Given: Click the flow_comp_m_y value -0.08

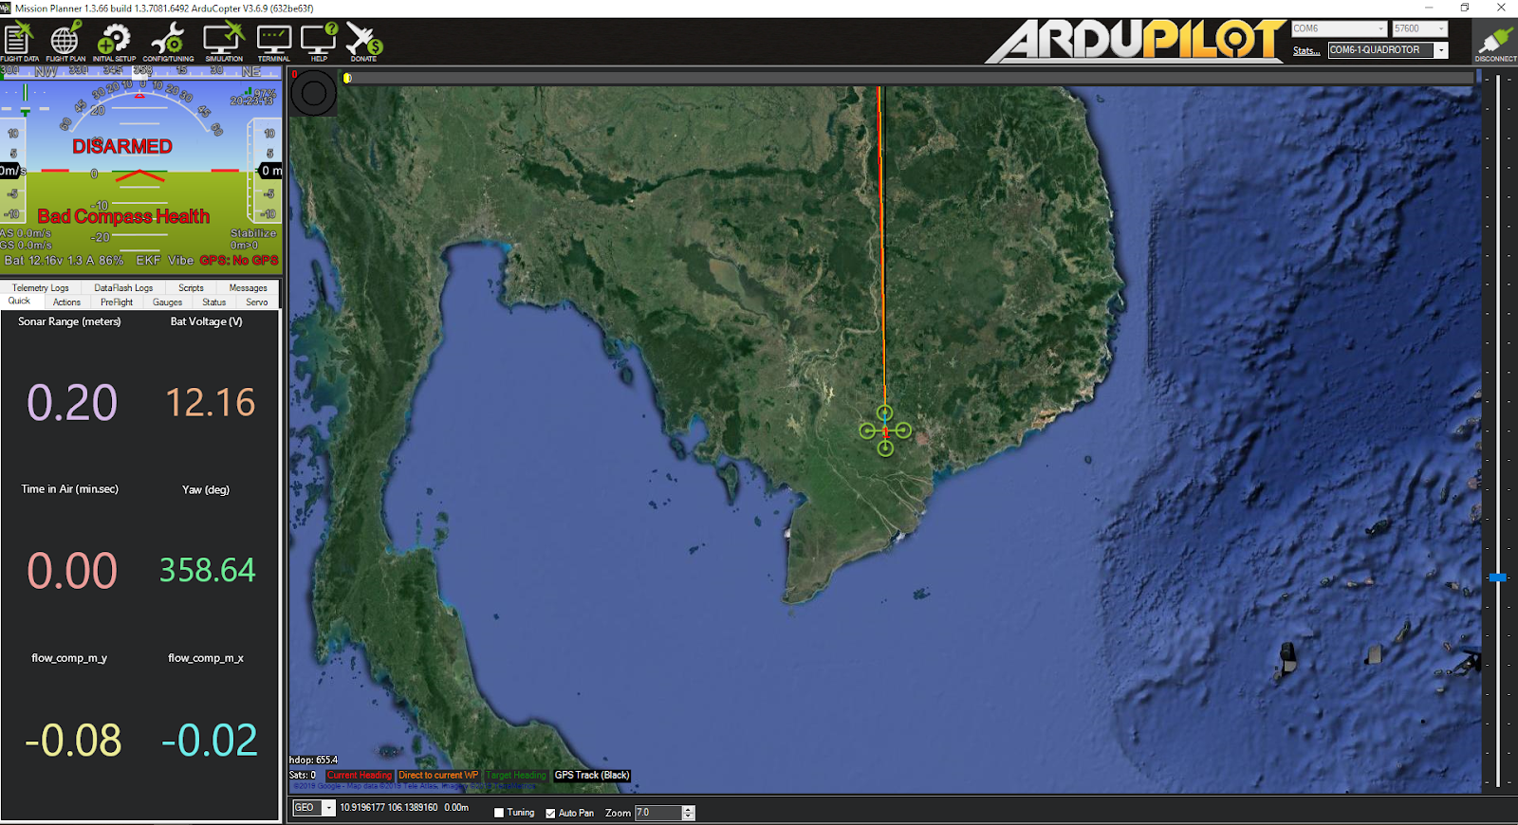Looking at the screenshot, I should [73, 741].
